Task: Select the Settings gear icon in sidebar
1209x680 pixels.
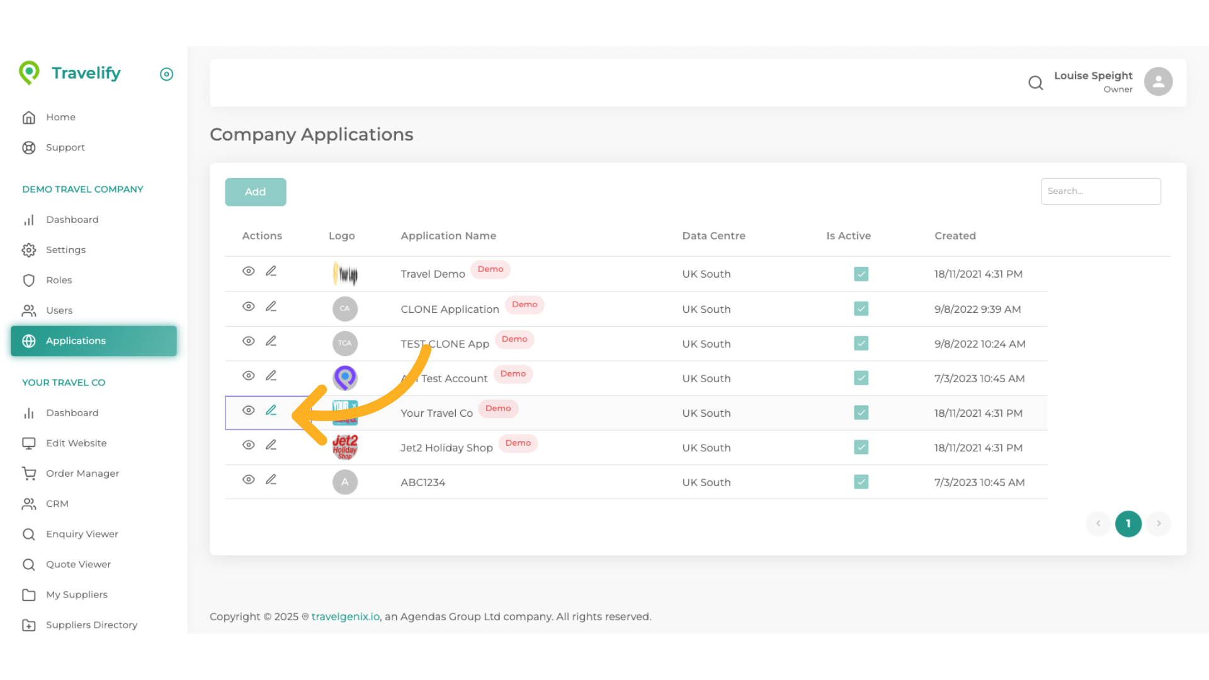Action: pos(29,249)
